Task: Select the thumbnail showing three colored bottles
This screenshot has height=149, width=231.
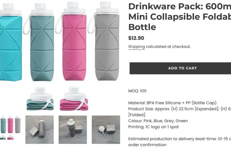Action: coord(10,128)
